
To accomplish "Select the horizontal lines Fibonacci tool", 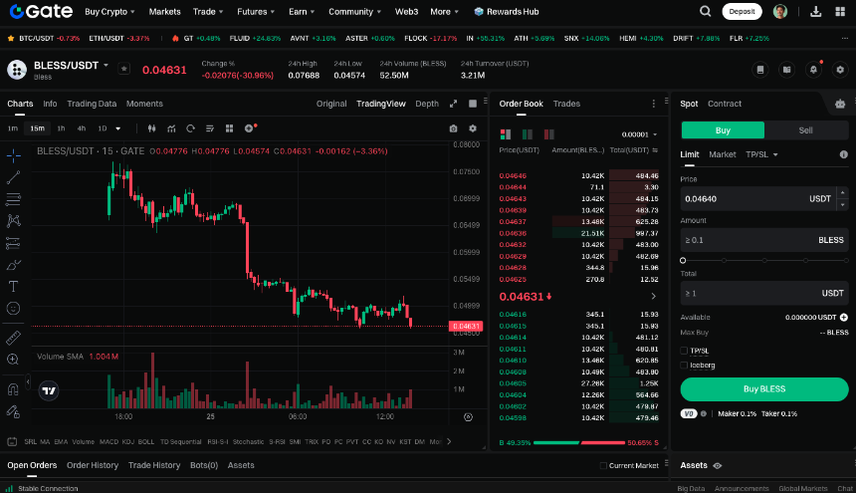I will [x=14, y=199].
